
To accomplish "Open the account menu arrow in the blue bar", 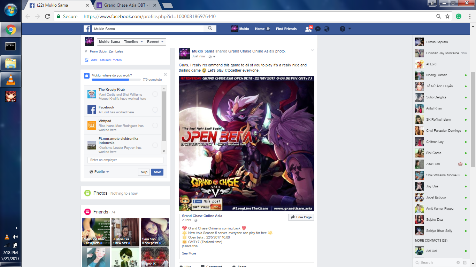I will point(350,29).
